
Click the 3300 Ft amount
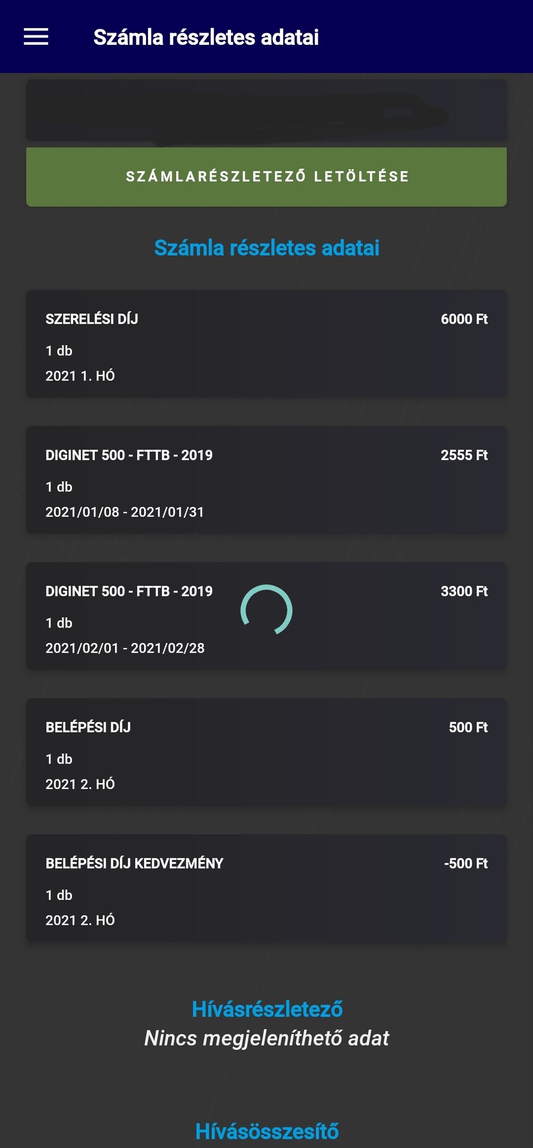[x=464, y=591]
